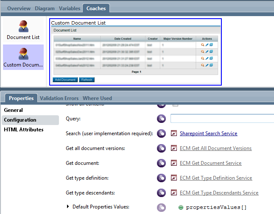Toggle binding icon for Get type definition

(x=161, y=178)
